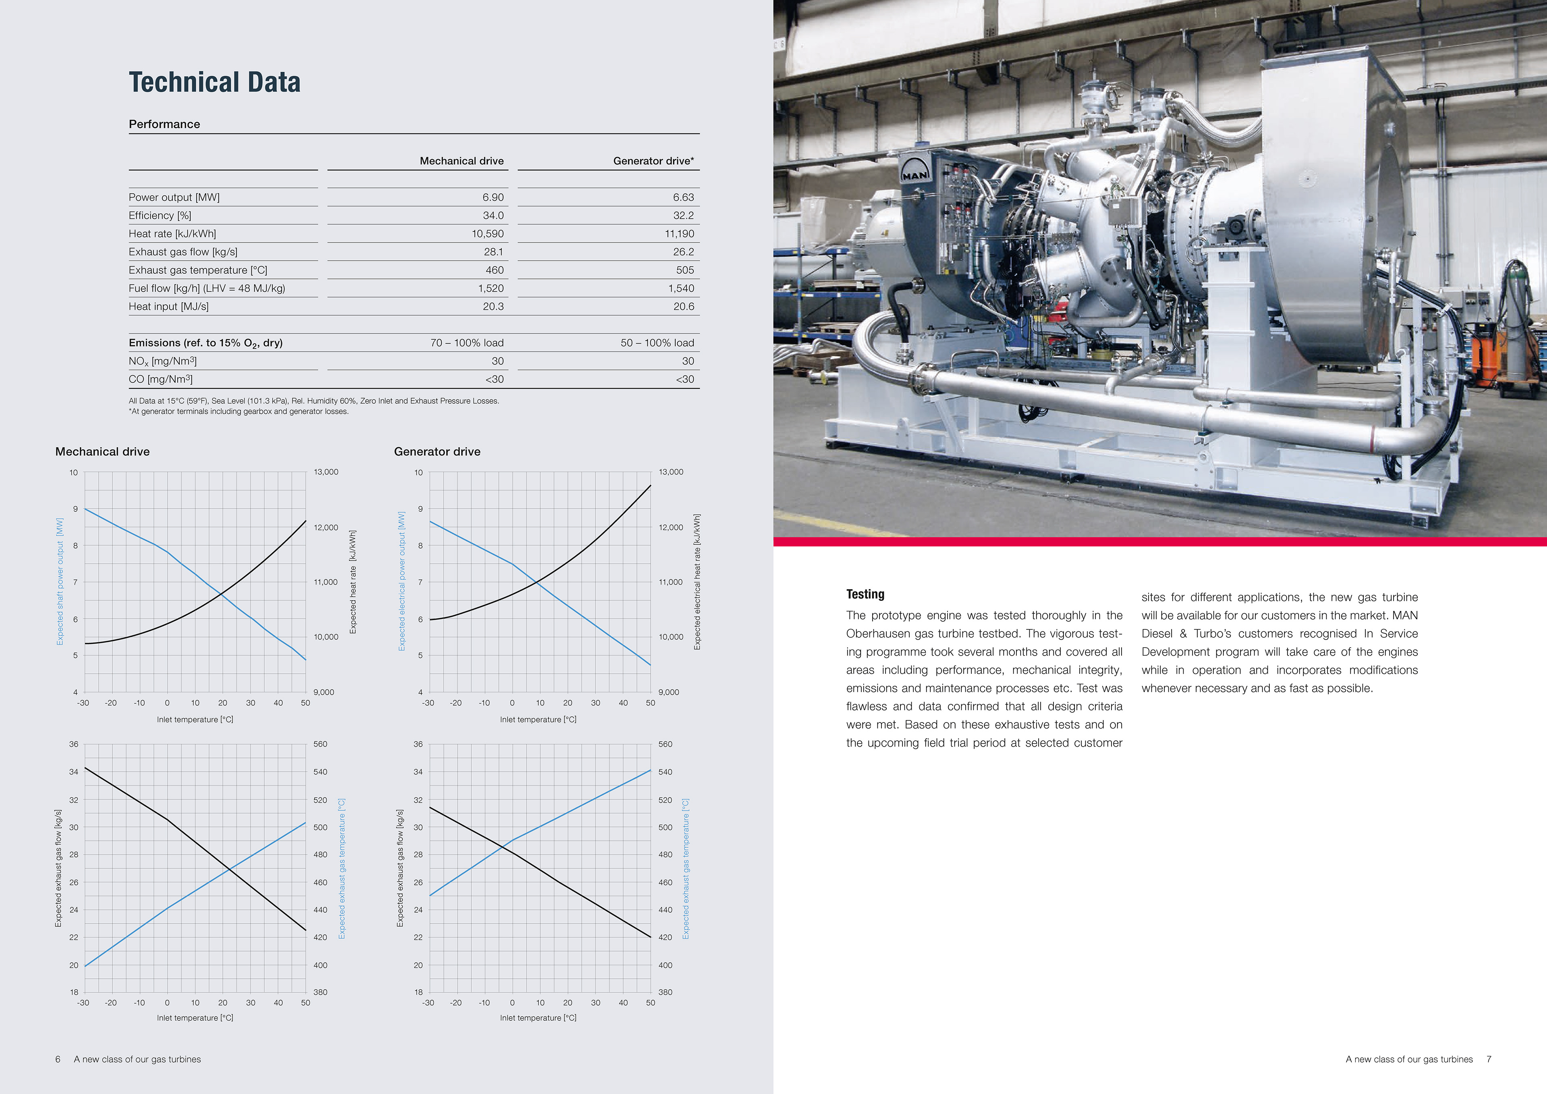The image size is (1547, 1094).
Task: Select the 'Exhaust gas flow [kg/s]' row label
Action: click(183, 252)
